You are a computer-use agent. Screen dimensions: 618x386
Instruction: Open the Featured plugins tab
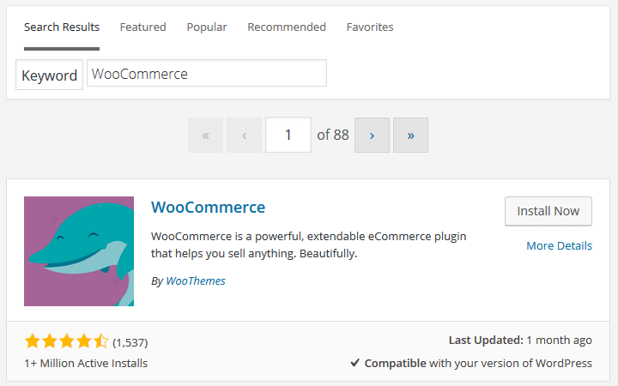(x=142, y=27)
